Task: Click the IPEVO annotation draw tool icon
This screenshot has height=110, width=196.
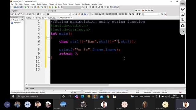Action: (183, 9)
